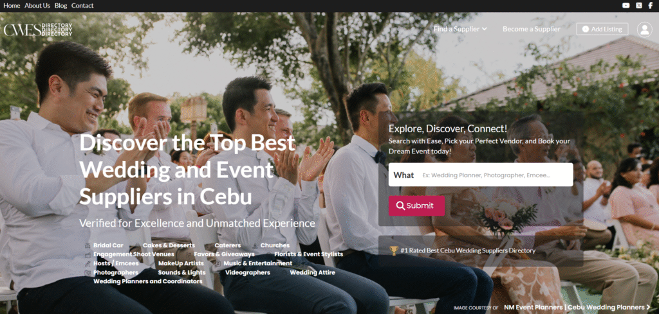Click the What search input field

[x=480, y=175]
